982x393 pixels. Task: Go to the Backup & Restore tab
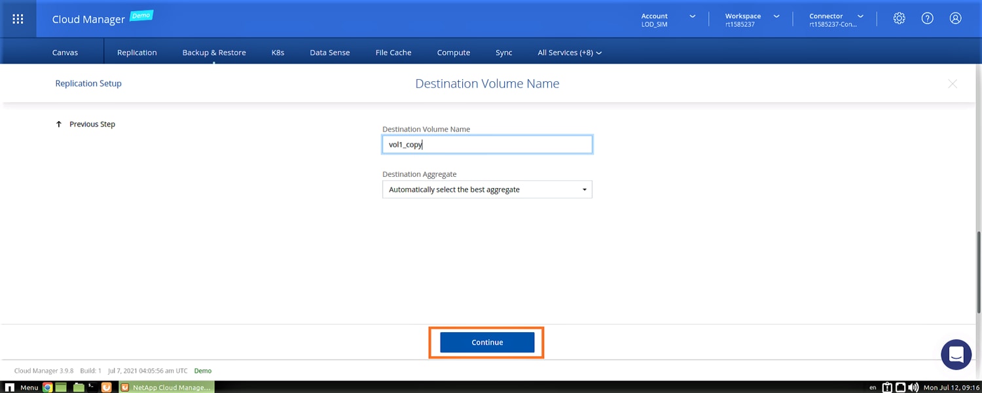click(214, 52)
